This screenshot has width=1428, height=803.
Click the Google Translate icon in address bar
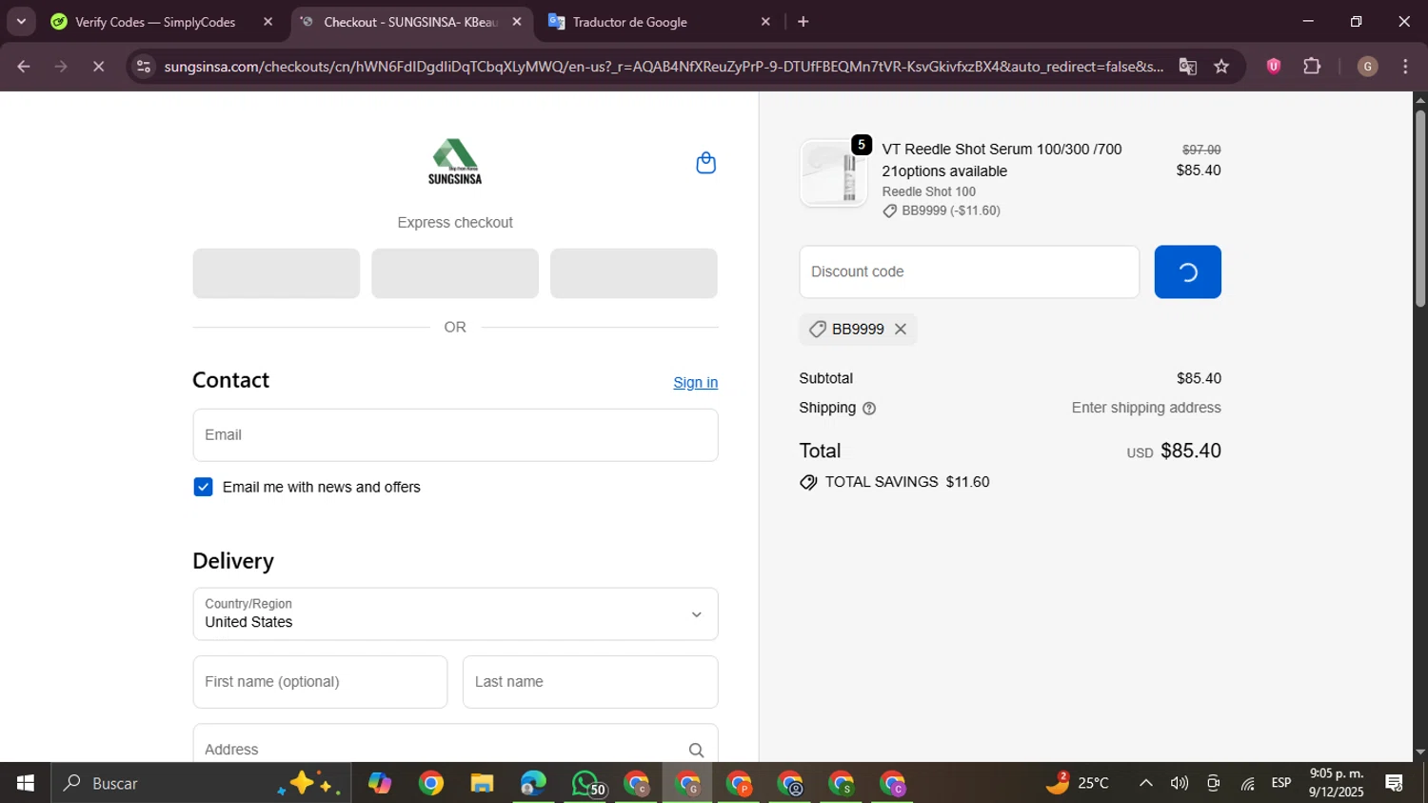[1187, 67]
